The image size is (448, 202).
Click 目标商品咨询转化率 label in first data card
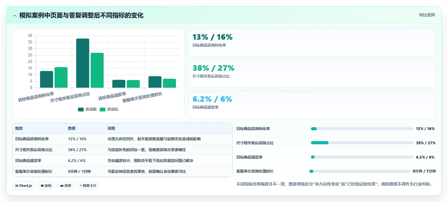click(209, 45)
